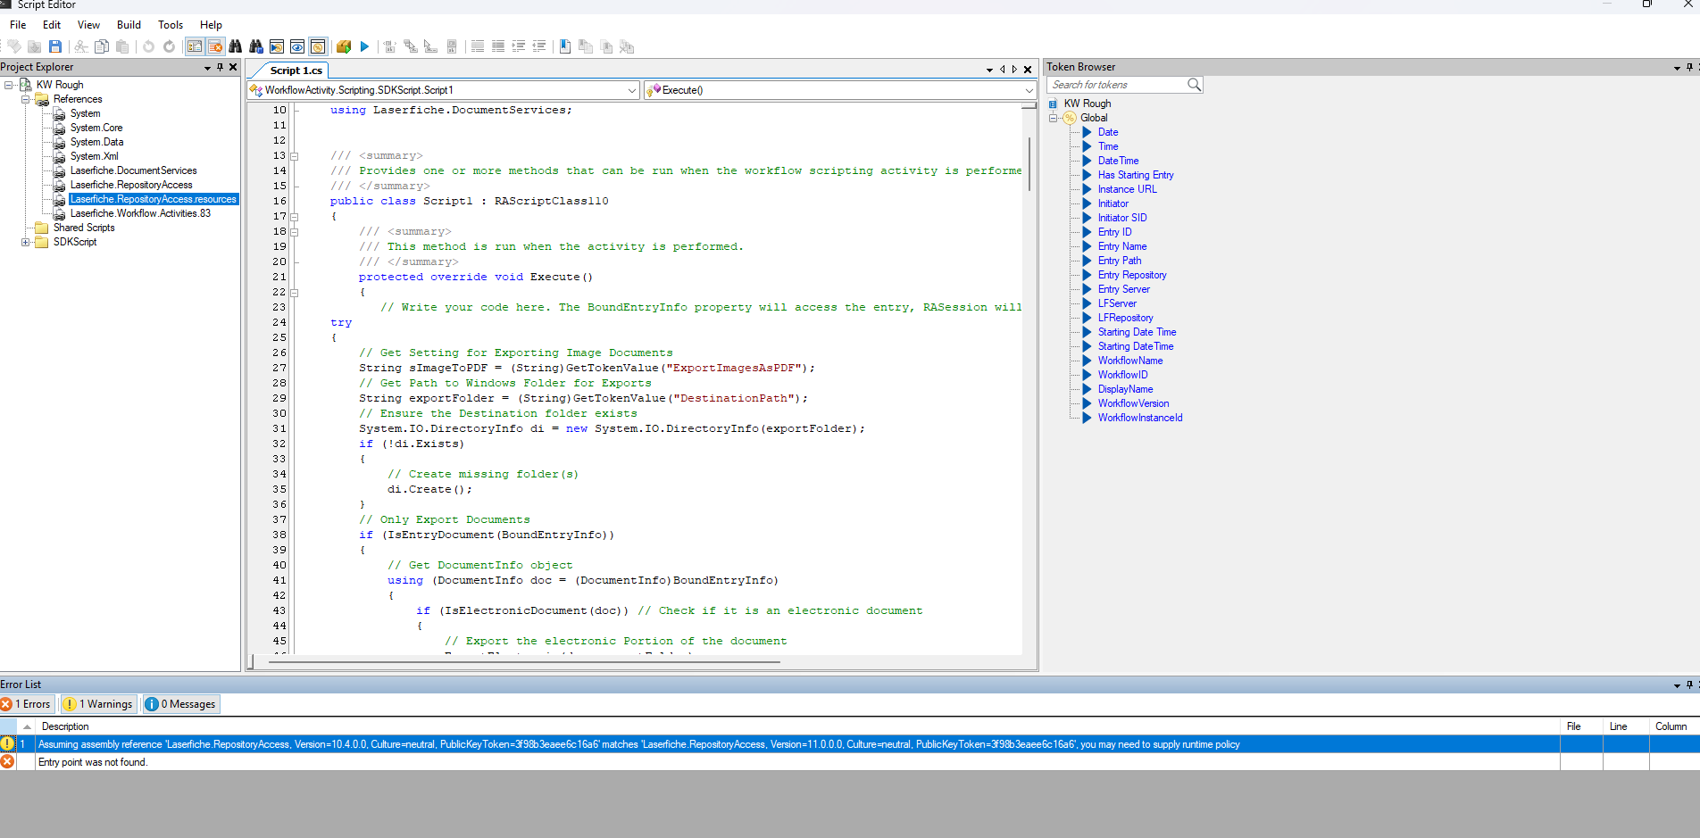Click the bookmark icon in the toolbar
This screenshot has width=1700, height=838.
tap(565, 46)
